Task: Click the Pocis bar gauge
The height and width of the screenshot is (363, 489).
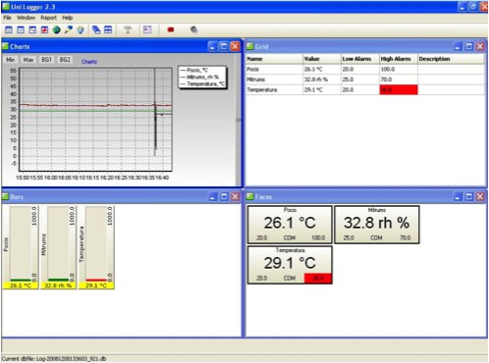Action: (21, 243)
